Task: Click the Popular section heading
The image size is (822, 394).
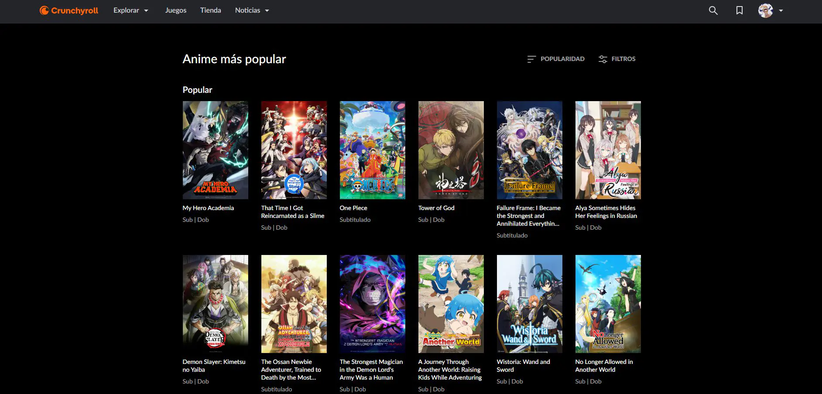Action: [197, 90]
